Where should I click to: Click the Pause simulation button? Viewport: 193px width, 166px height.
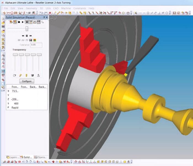pyautogui.click(x=27, y=22)
